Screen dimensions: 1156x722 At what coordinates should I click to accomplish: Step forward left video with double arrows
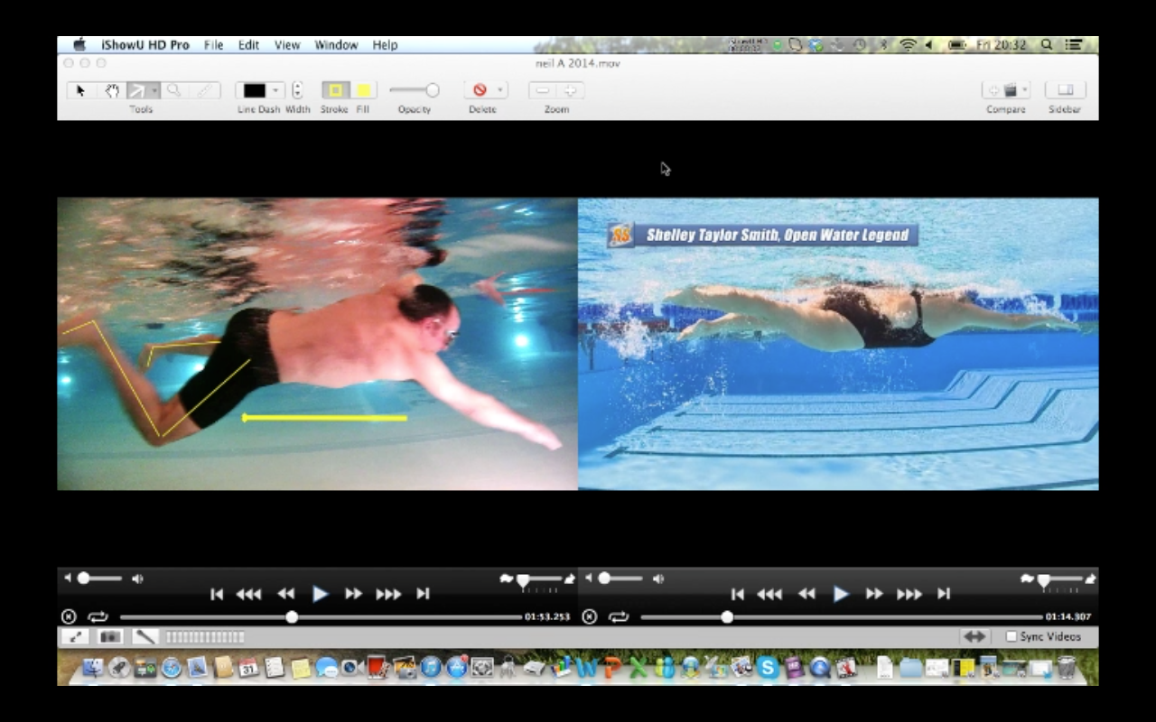(353, 594)
